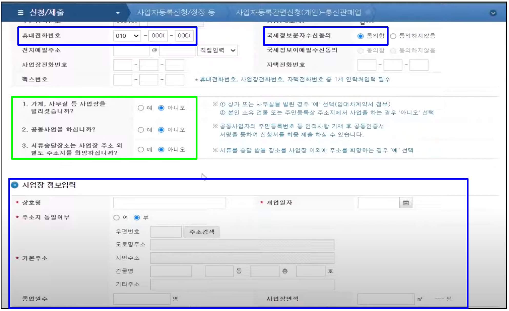This screenshot has height=311, width=509.
Task: Open 사업자등록신청/정정 등 breadcrumb tab
Action: (x=176, y=12)
